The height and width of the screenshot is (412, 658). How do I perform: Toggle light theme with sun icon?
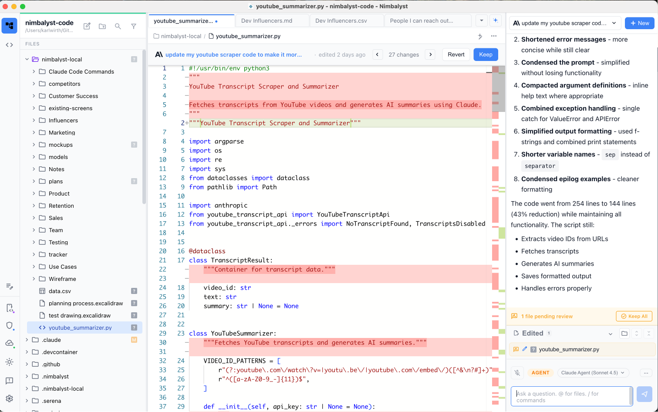point(10,362)
